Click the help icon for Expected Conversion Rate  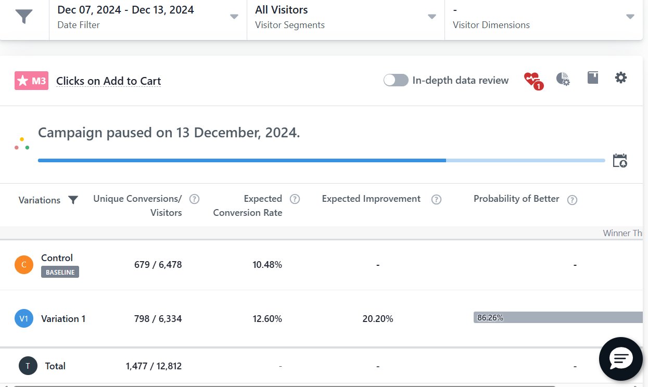tap(295, 199)
